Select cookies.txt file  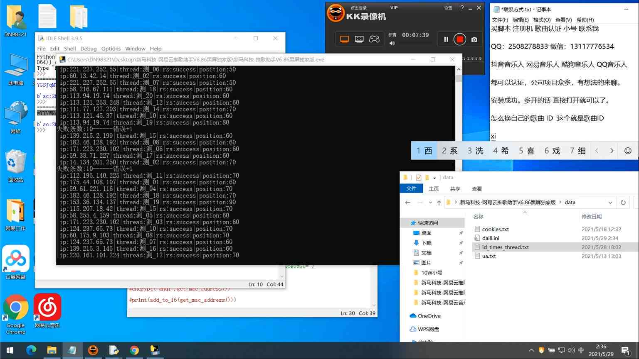[495, 229]
